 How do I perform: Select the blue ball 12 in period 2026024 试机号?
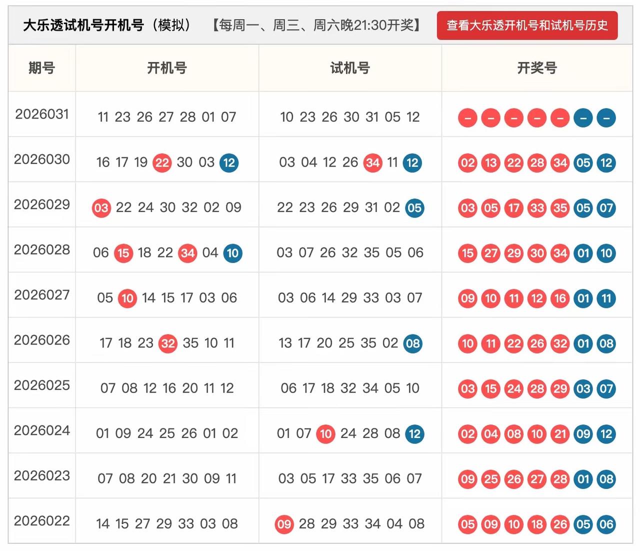tap(414, 434)
